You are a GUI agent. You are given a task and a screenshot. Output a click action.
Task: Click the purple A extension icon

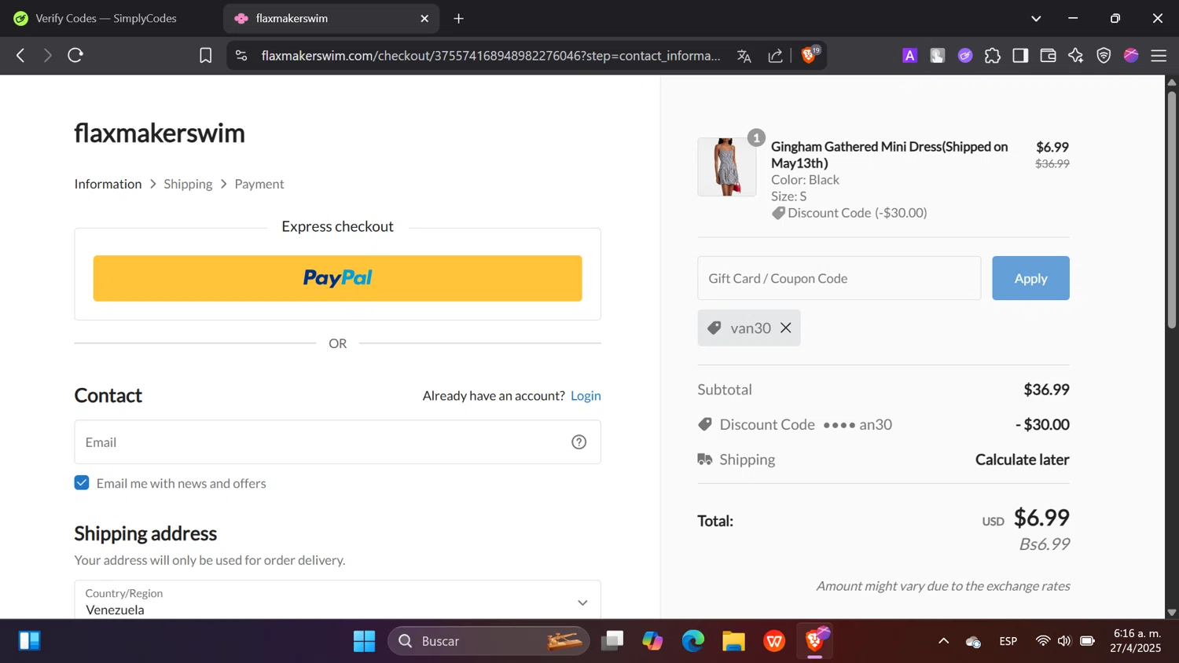tap(909, 55)
